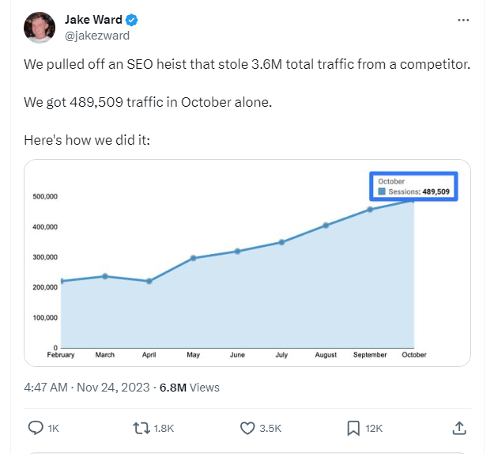Click the blue Sessions legend square

[382, 191]
